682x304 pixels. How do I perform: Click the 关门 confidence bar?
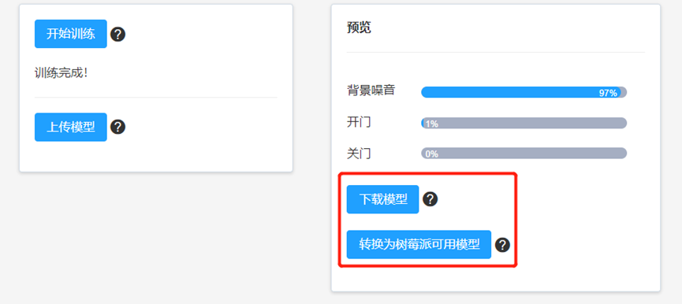click(x=524, y=154)
